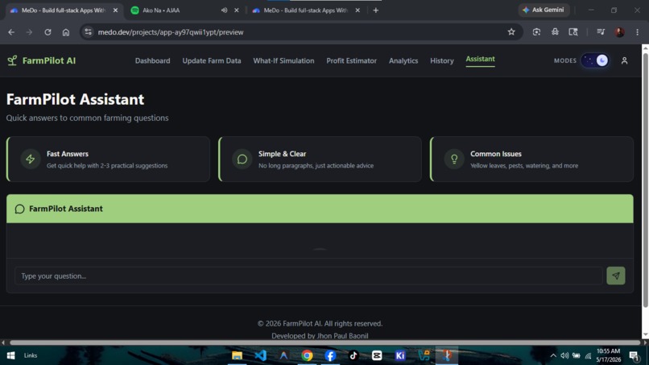Click the Ask Gemini button
The height and width of the screenshot is (365, 649).
[543, 10]
